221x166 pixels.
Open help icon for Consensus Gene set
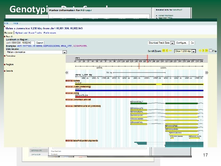tap(72, 100)
